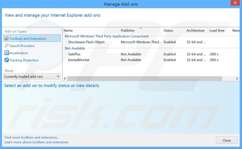Open the Currently loaded add-ons dropdown

tap(32, 76)
